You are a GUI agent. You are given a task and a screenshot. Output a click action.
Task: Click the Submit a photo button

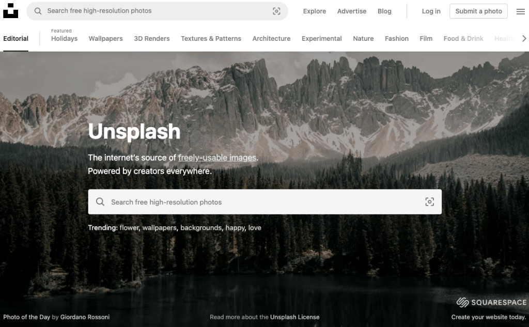tap(478, 11)
